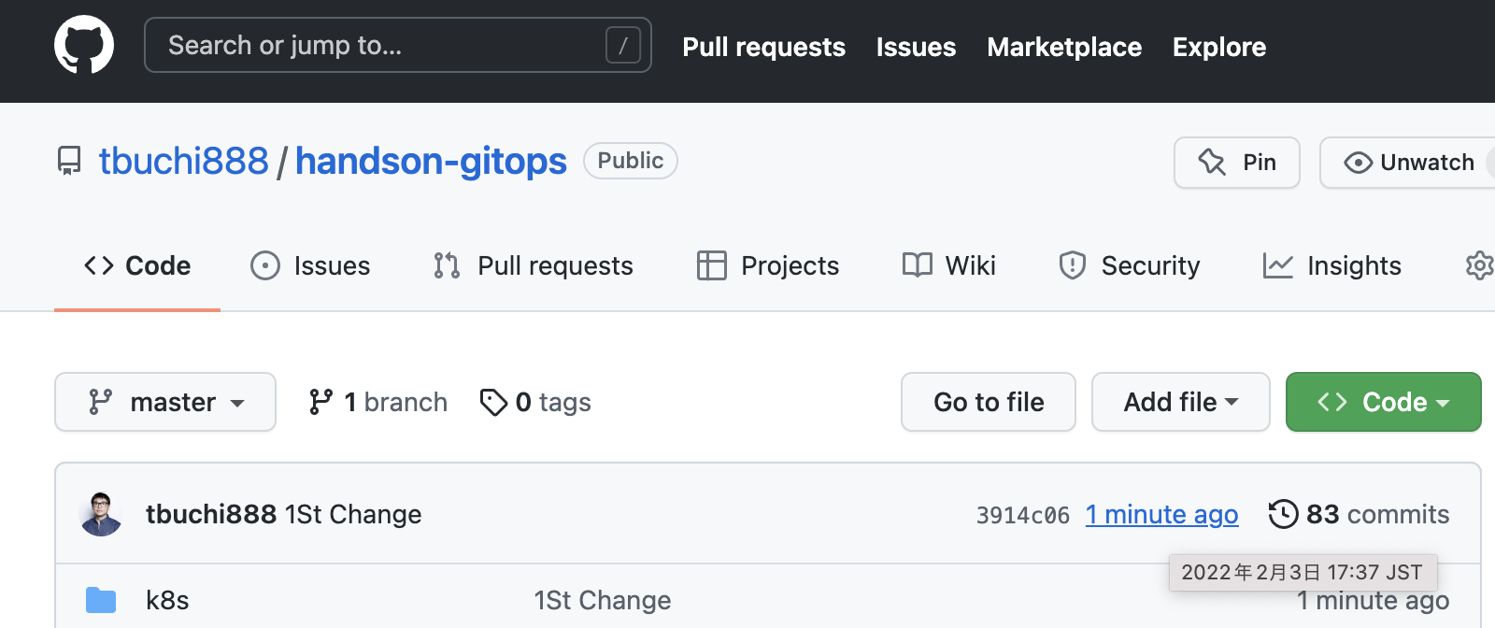Toggle Pin for this repository

click(x=1236, y=163)
